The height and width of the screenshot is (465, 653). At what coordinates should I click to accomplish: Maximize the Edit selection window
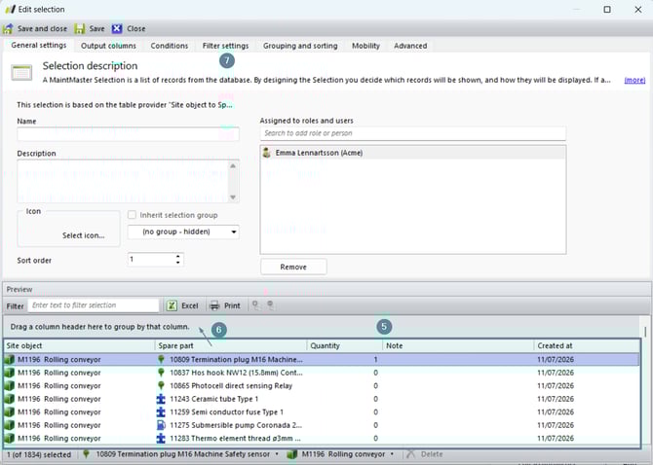[607, 9]
